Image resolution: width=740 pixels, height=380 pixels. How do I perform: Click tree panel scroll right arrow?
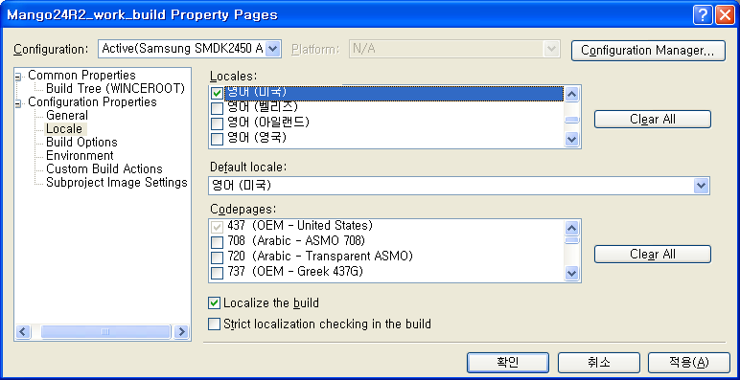(181, 332)
